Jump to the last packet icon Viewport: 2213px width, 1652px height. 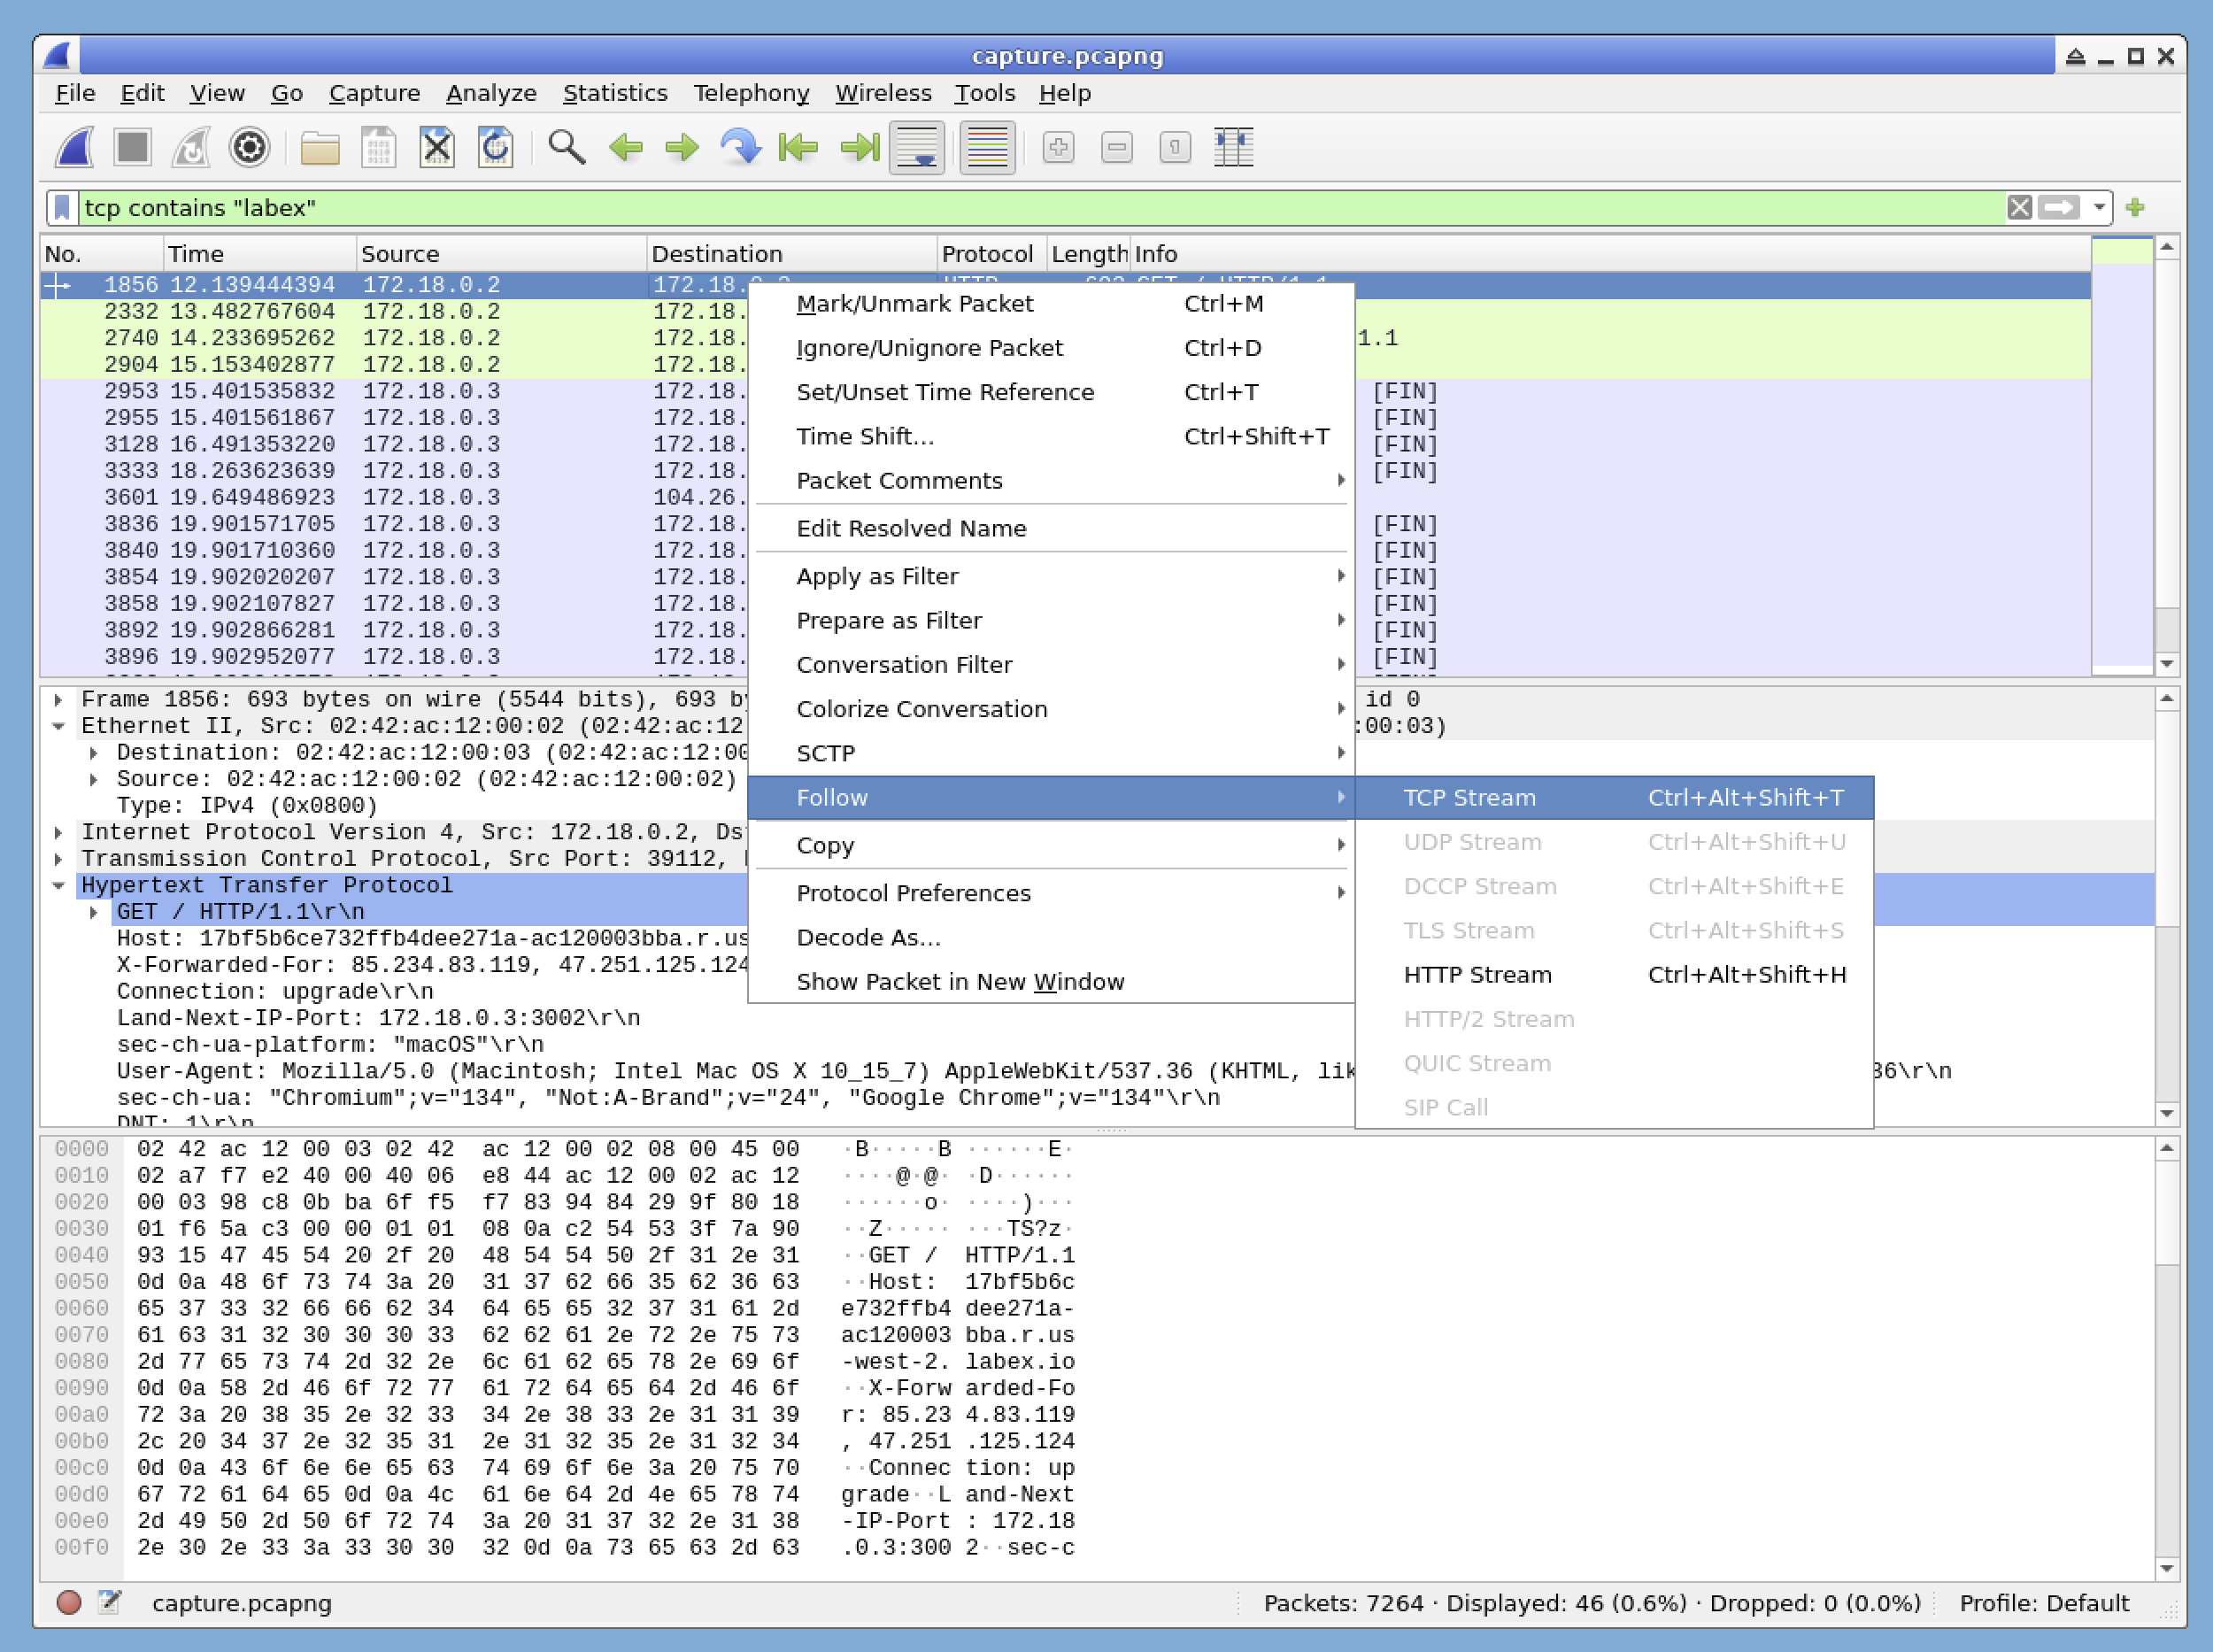(858, 147)
